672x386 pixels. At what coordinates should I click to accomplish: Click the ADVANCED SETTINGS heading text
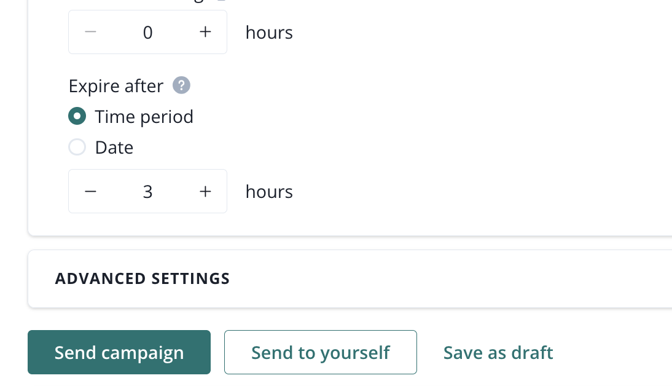[x=143, y=278]
